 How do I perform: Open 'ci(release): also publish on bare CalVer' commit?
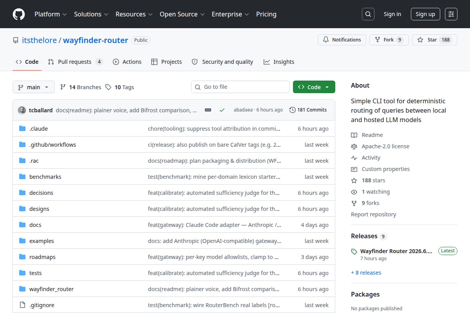click(x=214, y=145)
